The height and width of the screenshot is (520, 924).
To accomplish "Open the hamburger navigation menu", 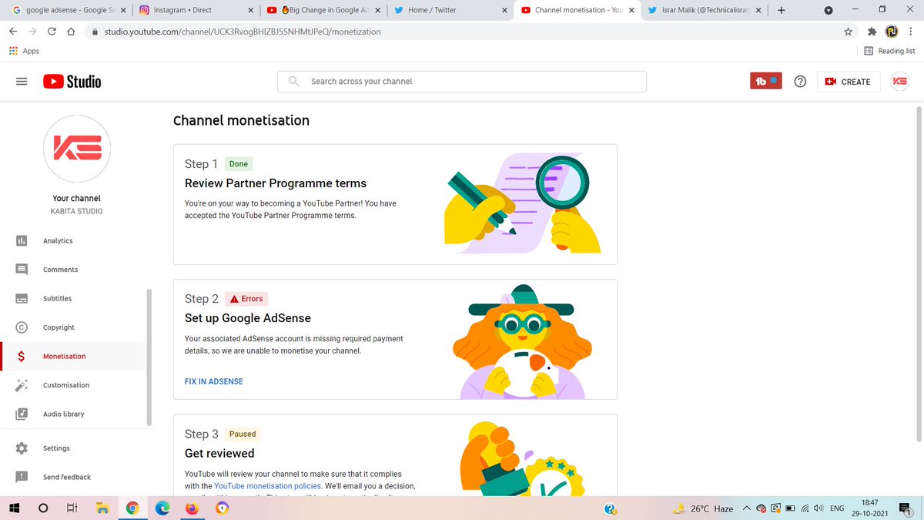I will pos(22,82).
